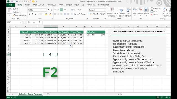
Task: Toggle Align Left horizontal alignment
Action: tap(55, 14)
